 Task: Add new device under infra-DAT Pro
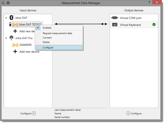point(26,52)
